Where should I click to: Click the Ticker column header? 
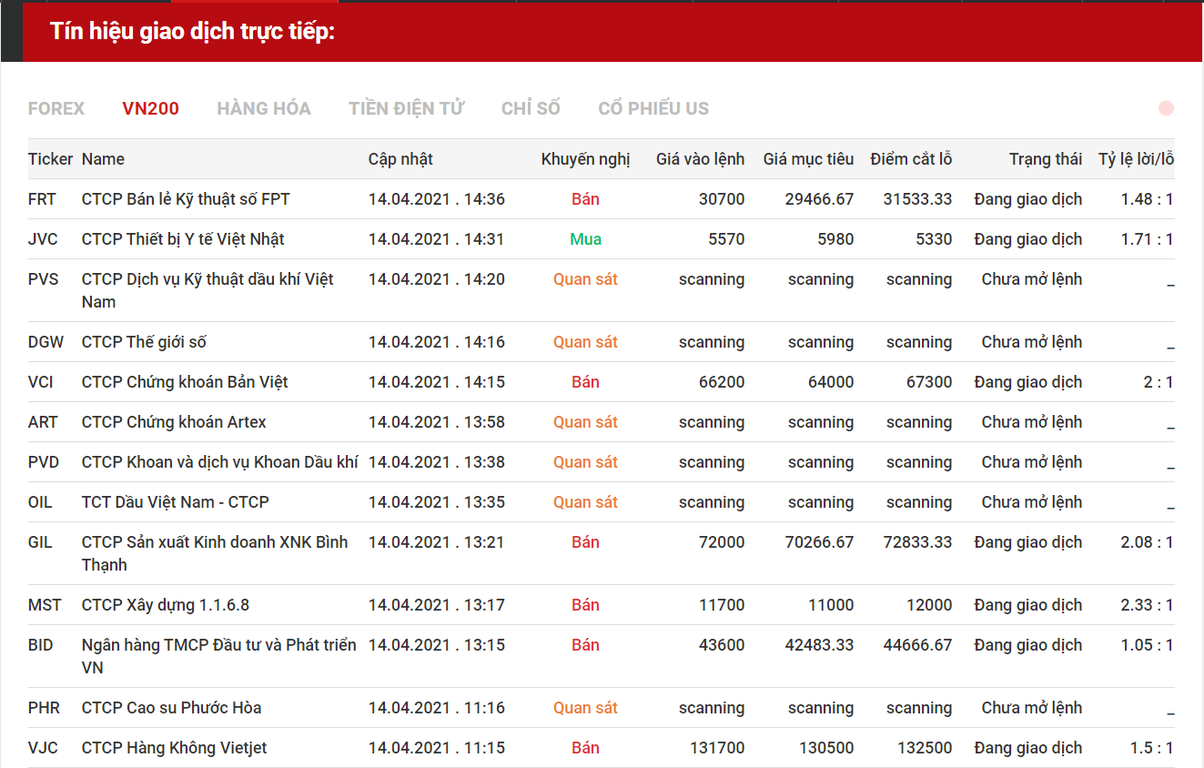tap(50, 159)
